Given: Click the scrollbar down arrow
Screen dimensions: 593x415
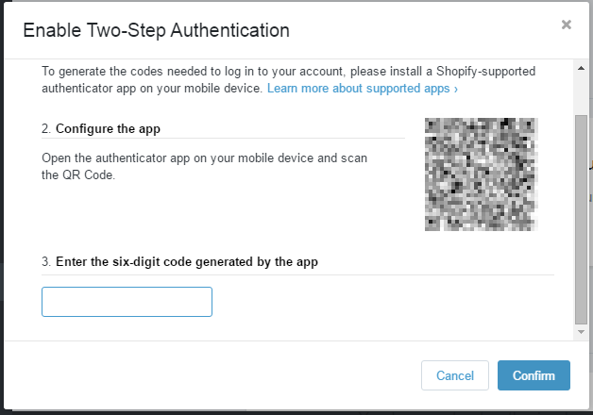Looking at the screenshot, I should click(581, 332).
